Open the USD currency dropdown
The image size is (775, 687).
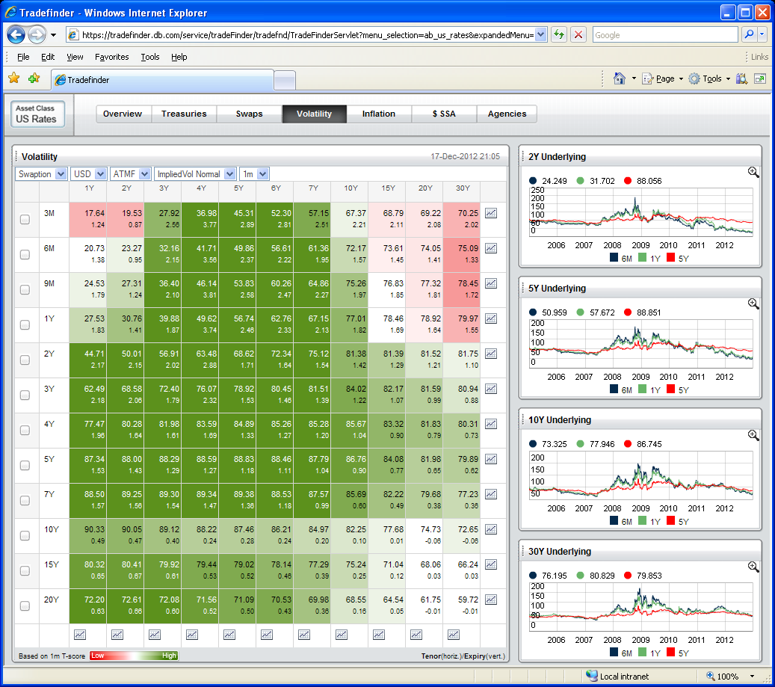89,173
